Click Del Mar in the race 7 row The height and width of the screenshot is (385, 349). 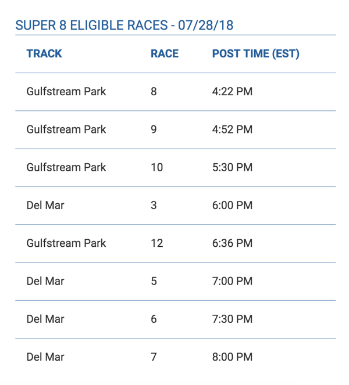point(45,357)
